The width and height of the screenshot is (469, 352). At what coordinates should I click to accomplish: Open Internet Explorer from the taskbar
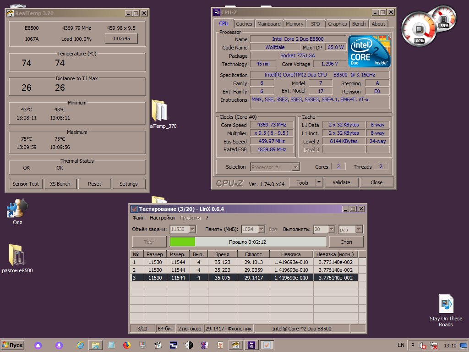(81, 345)
